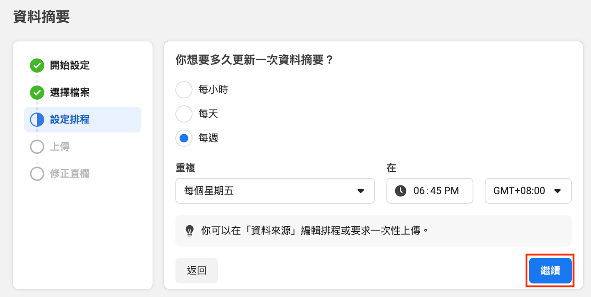
Task: Select the 設定排程 step
Action: 70,120
